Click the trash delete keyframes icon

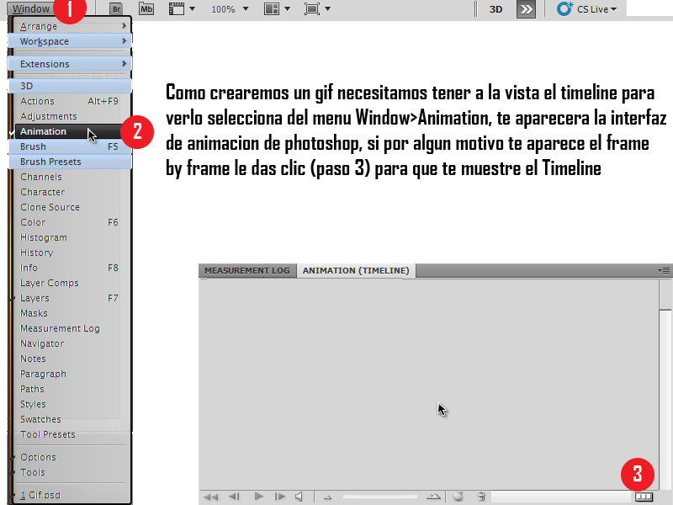481,497
